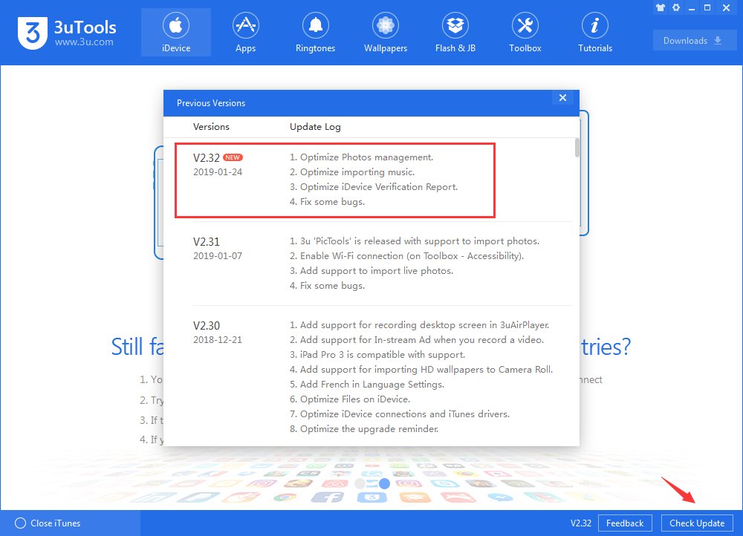Click the 2018-12-21 release date
Screen dimensions: 743x536
pyautogui.click(x=218, y=339)
